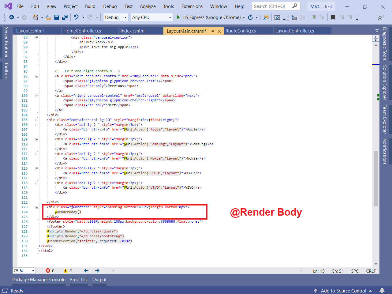View the Error List panel

coord(79,280)
